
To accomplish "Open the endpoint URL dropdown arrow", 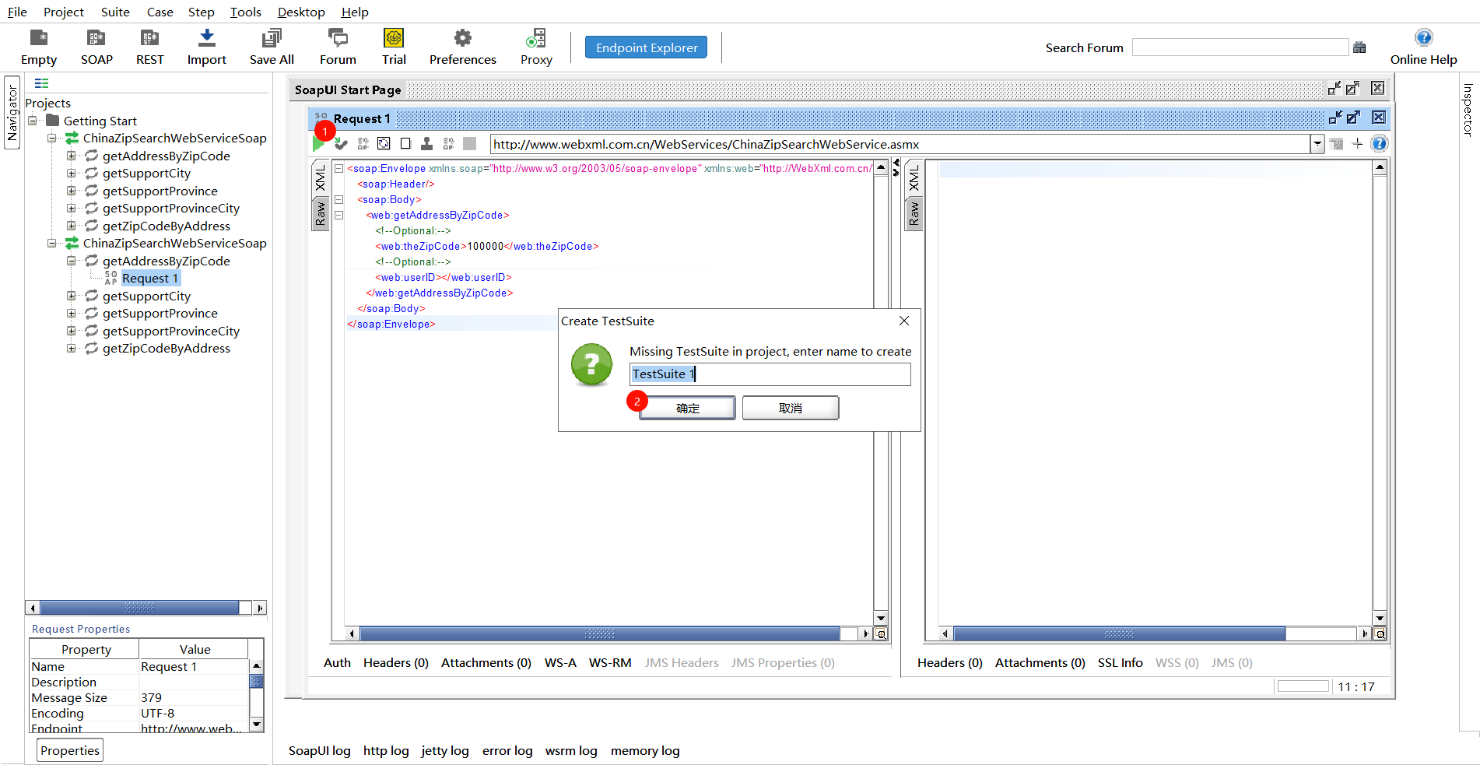I will 1317,144.
